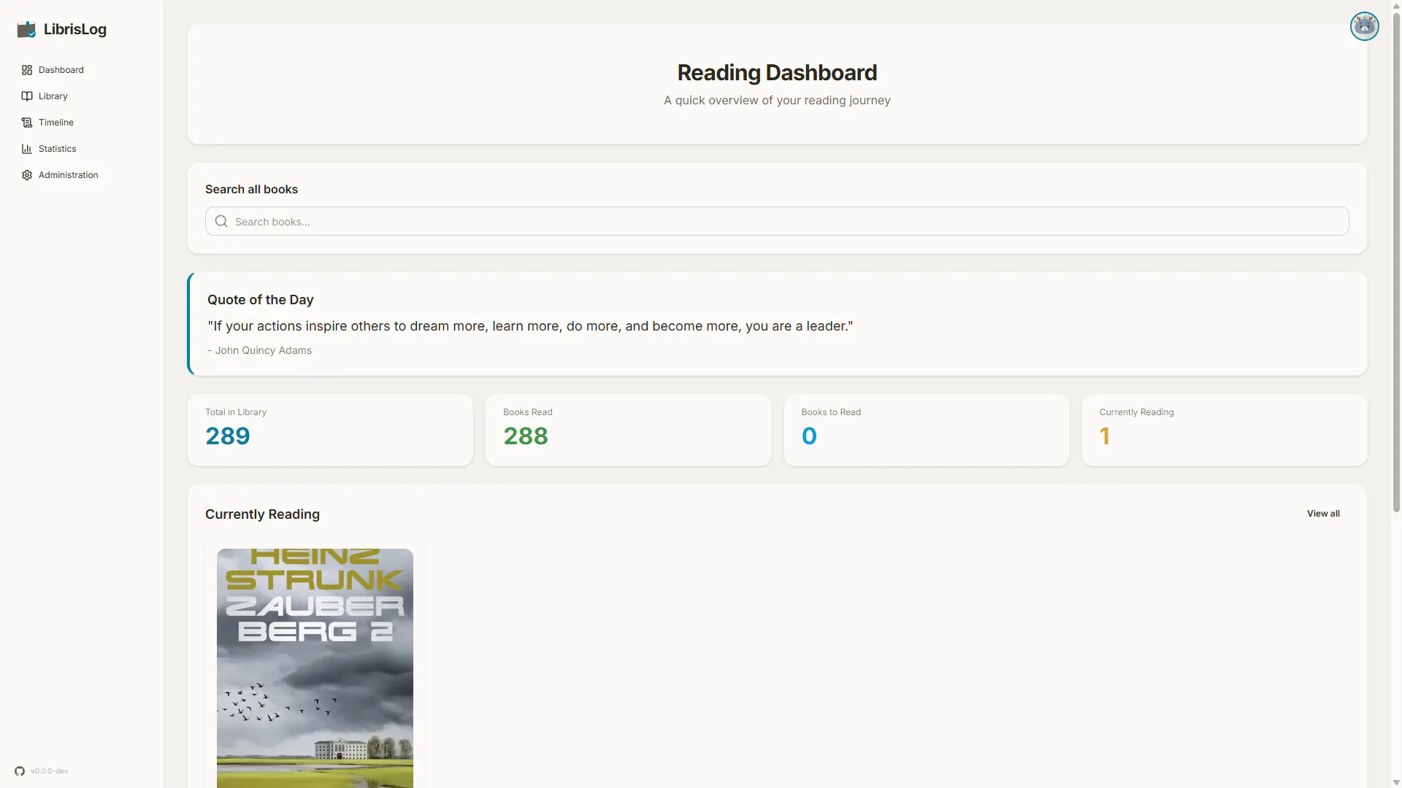Click the Quote of the Day heading
The image size is (1402, 788).
[261, 300]
